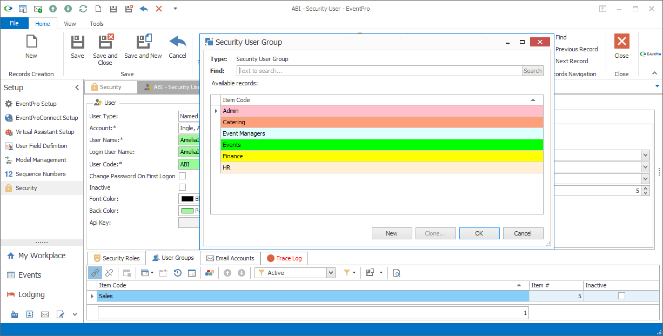Click the green up-arrow icon in the title bar

(53, 9)
